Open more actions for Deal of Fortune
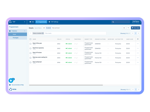This screenshot has width=150, height=112. 138,53
